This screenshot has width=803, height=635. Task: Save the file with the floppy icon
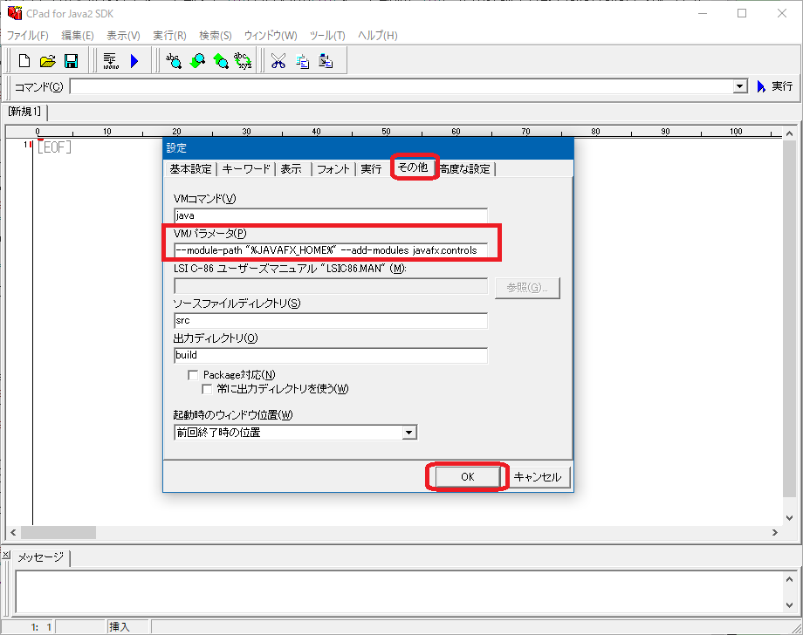click(x=72, y=61)
